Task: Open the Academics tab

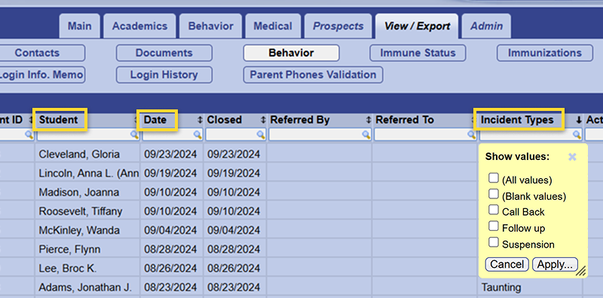Action: tap(139, 26)
